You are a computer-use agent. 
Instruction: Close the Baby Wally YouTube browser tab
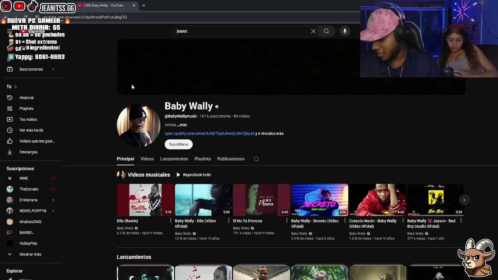[134, 5]
